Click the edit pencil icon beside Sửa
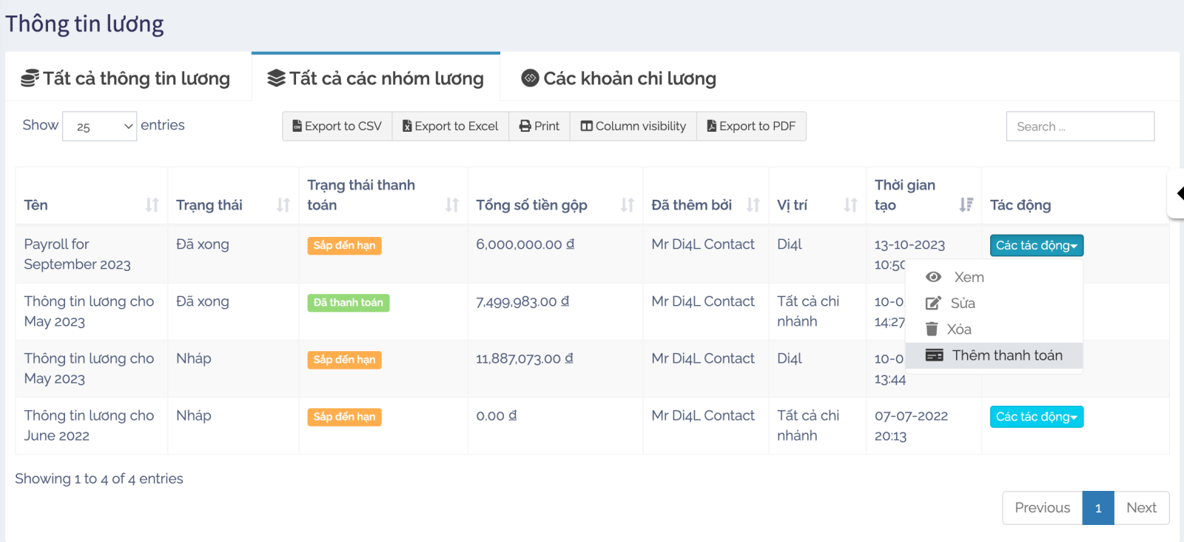This screenshot has width=1184, height=542. [x=933, y=304]
